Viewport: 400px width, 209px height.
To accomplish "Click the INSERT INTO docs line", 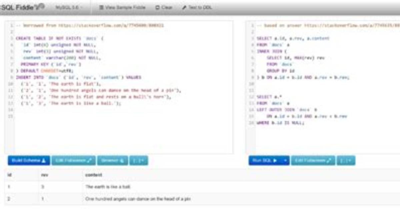I will click(79, 77).
